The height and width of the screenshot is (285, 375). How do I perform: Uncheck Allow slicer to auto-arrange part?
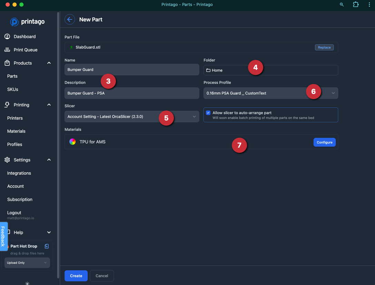[208, 113]
